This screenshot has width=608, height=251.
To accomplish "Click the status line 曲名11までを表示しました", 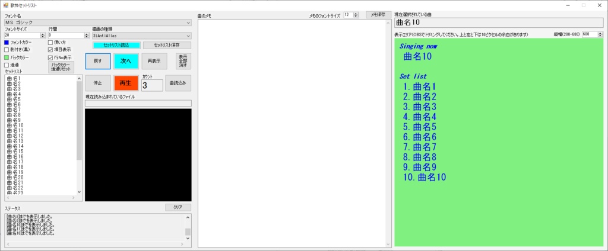I will tap(31, 230).
